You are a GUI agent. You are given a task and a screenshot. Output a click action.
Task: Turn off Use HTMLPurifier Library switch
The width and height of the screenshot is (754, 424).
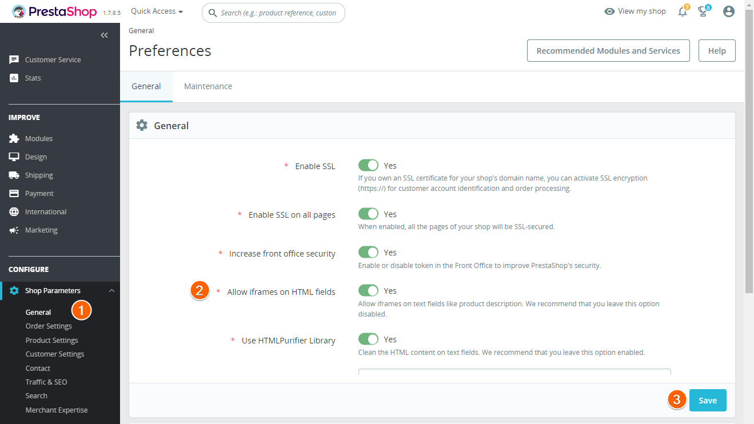coord(369,339)
